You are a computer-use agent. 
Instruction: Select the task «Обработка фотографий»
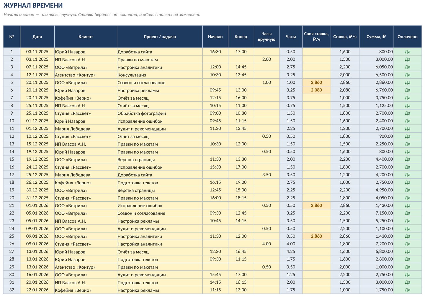pyautogui.click(x=160, y=113)
